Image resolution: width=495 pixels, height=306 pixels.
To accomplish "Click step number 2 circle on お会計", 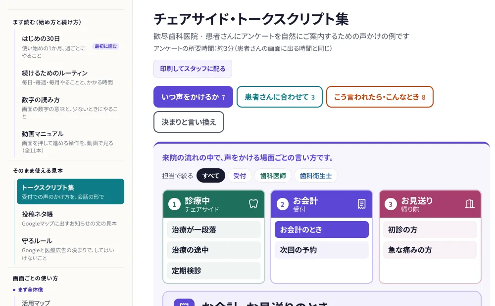I will [283, 204].
